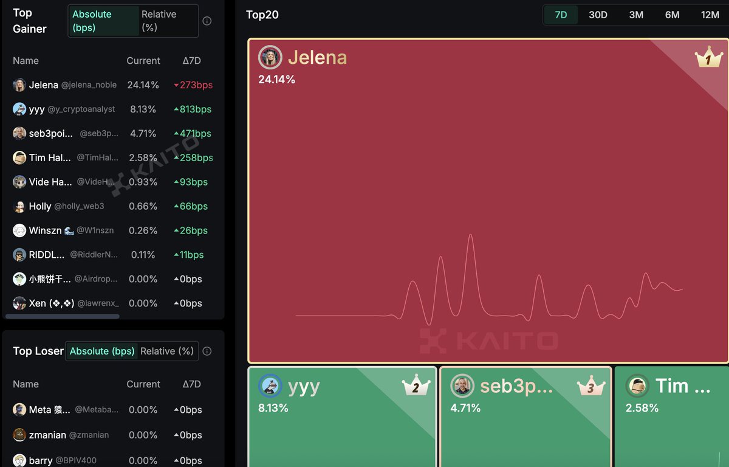729x467 pixels.
Task: Click RIDDL... avatar in gainer list
Action: (19, 255)
